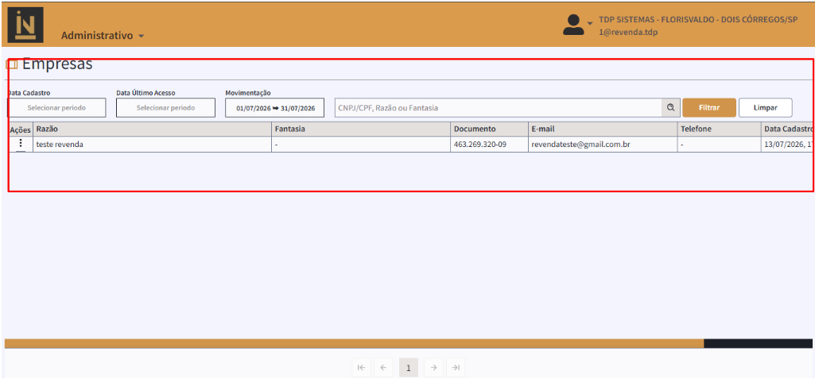Viewport: 815px width, 383px height.
Task: Select the revendateste@gmail.com.br email cell
Action: point(603,145)
